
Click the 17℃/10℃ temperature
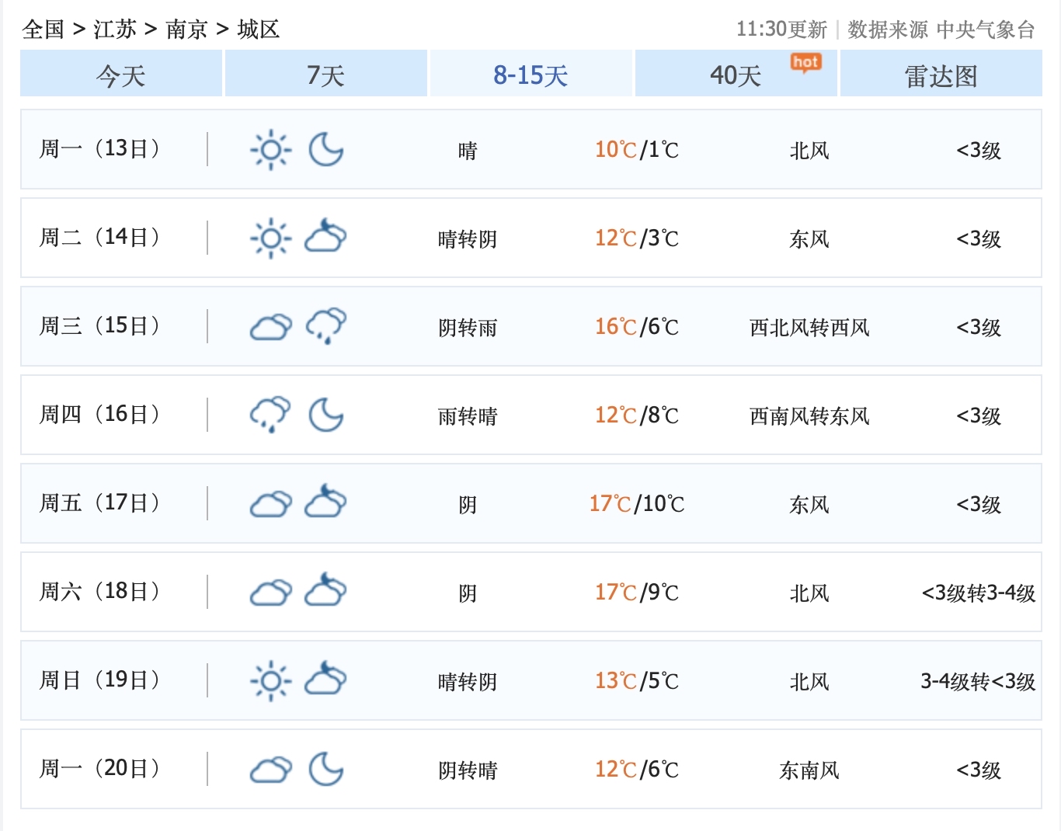coord(637,503)
